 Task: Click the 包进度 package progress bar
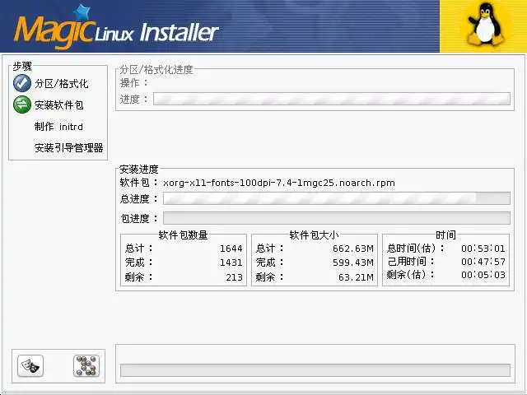click(337, 218)
